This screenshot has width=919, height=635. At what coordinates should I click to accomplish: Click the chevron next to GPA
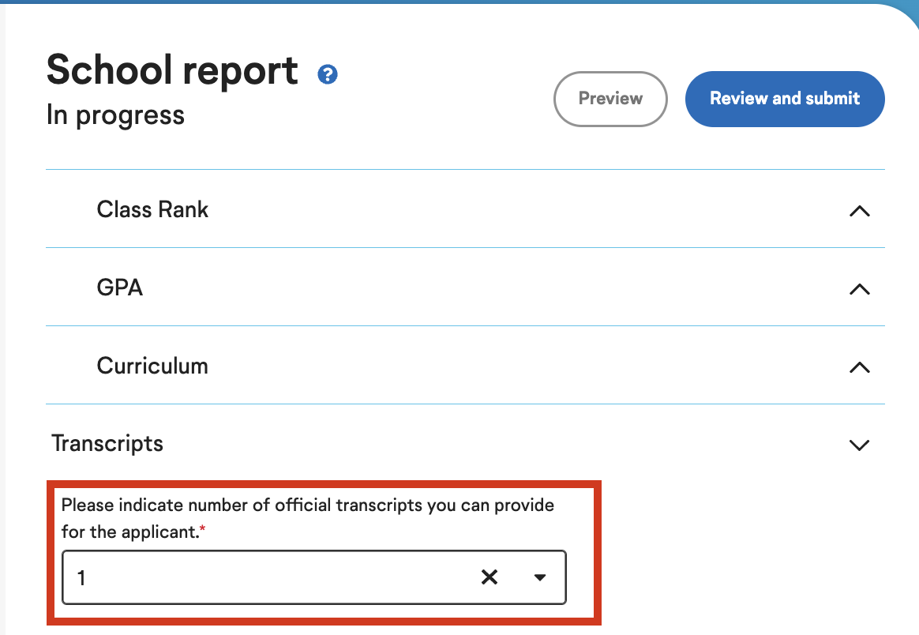coord(860,289)
